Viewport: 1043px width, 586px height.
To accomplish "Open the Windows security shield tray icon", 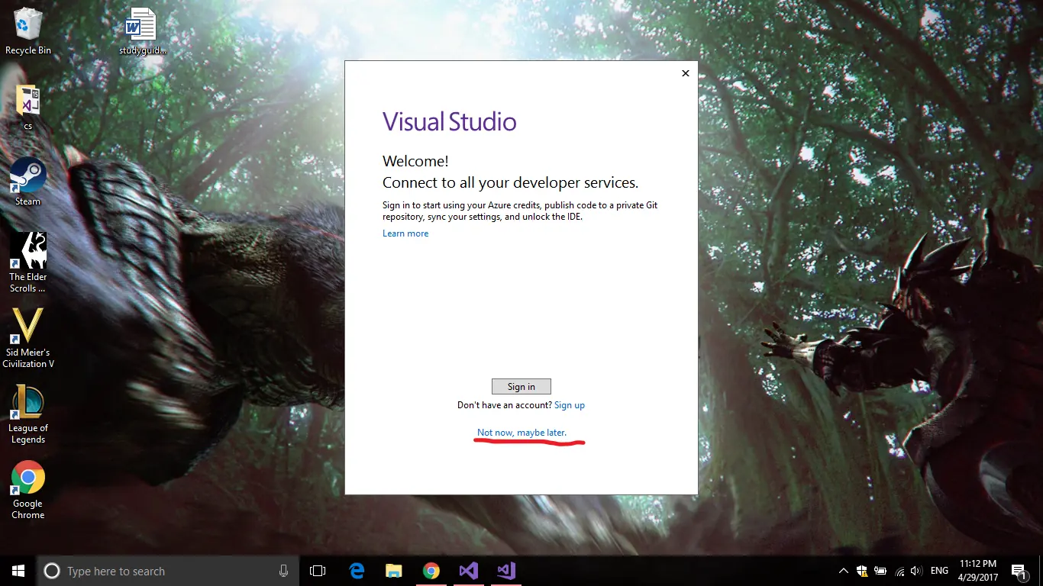I will (862, 571).
